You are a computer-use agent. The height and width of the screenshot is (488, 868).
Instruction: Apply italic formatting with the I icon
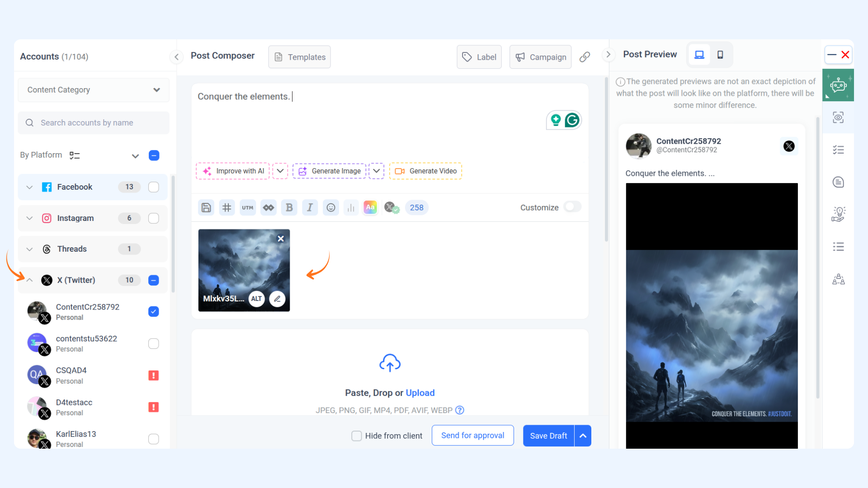pyautogui.click(x=310, y=207)
